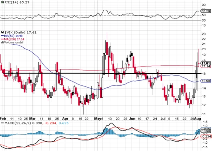Select the 17.14 MA(200) value tag
The image size is (212, 151).
point(206,67)
